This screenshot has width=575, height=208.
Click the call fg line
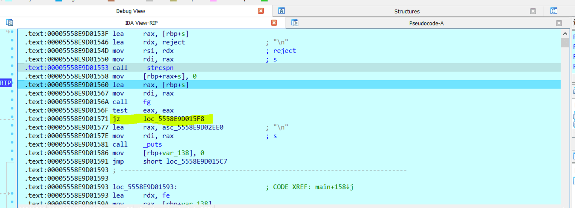pyautogui.click(x=131, y=102)
